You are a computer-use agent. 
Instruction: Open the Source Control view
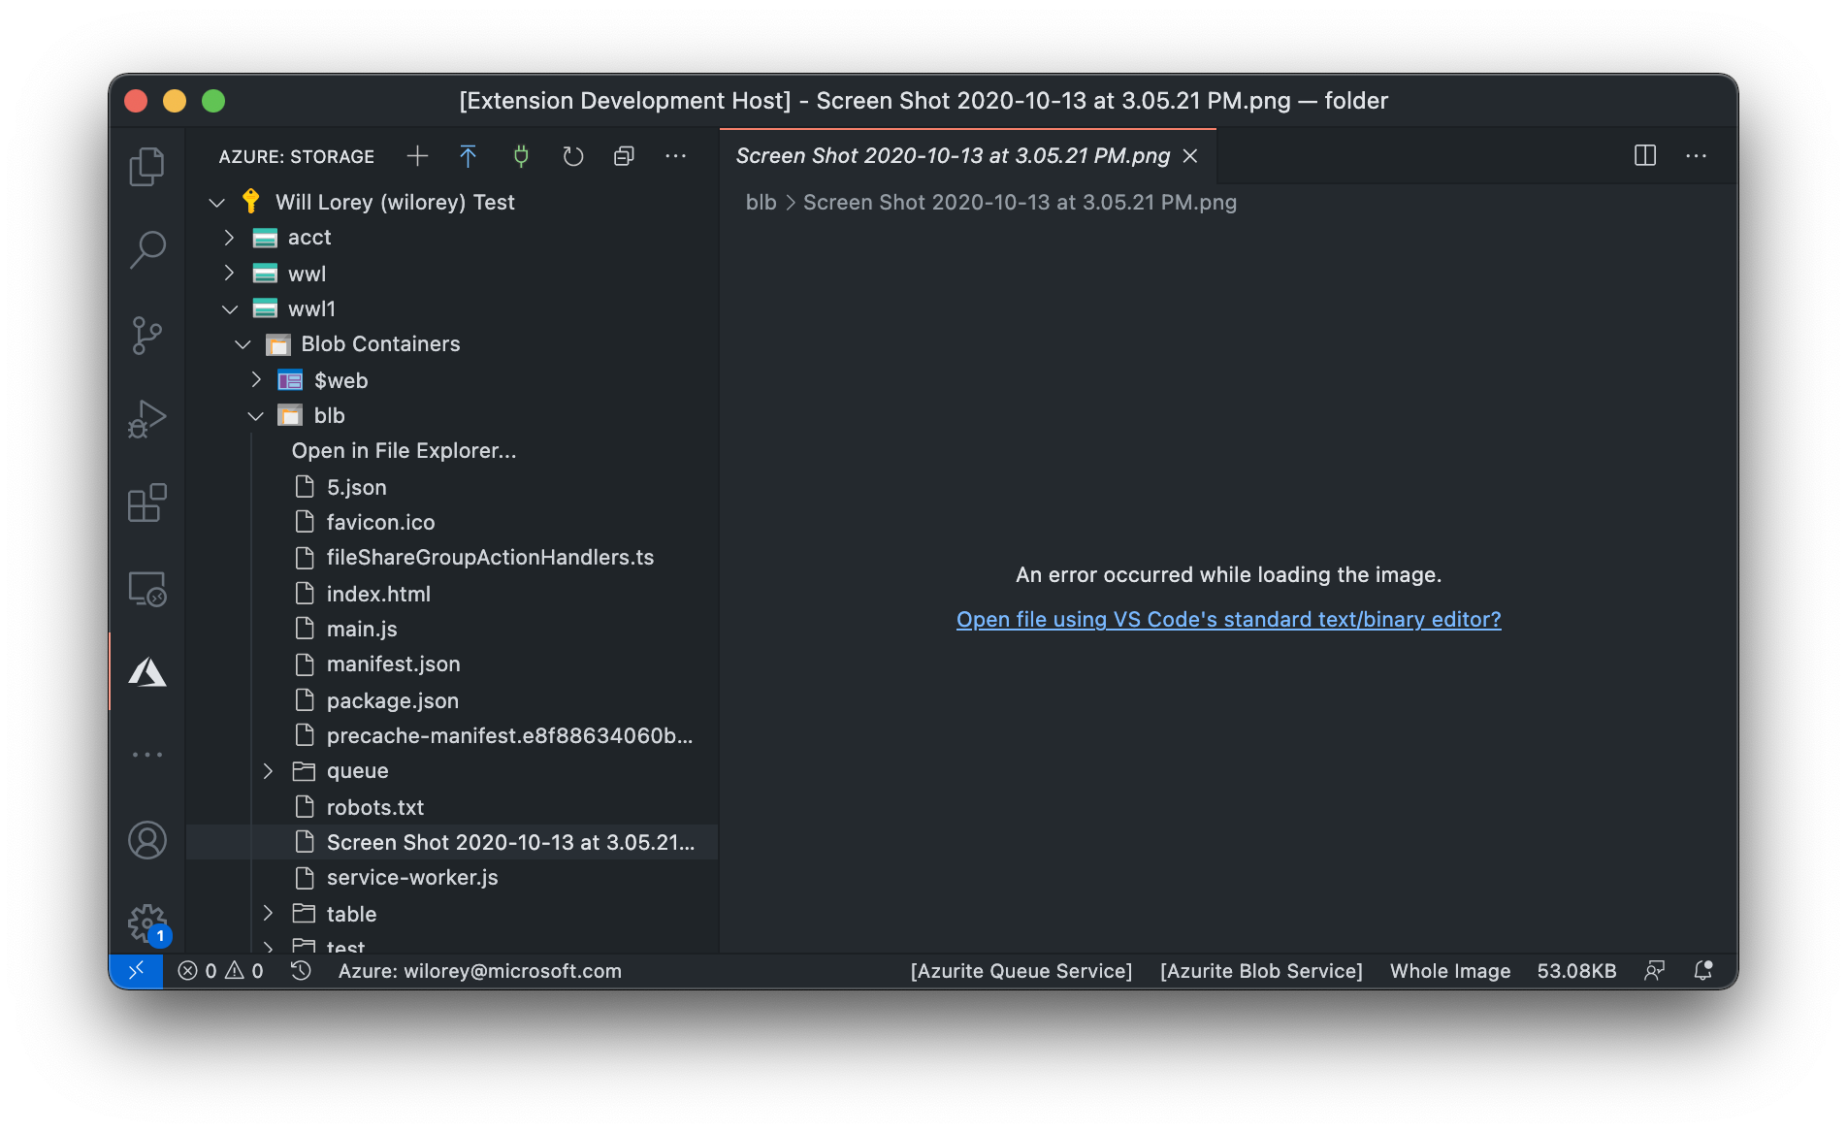click(146, 334)
